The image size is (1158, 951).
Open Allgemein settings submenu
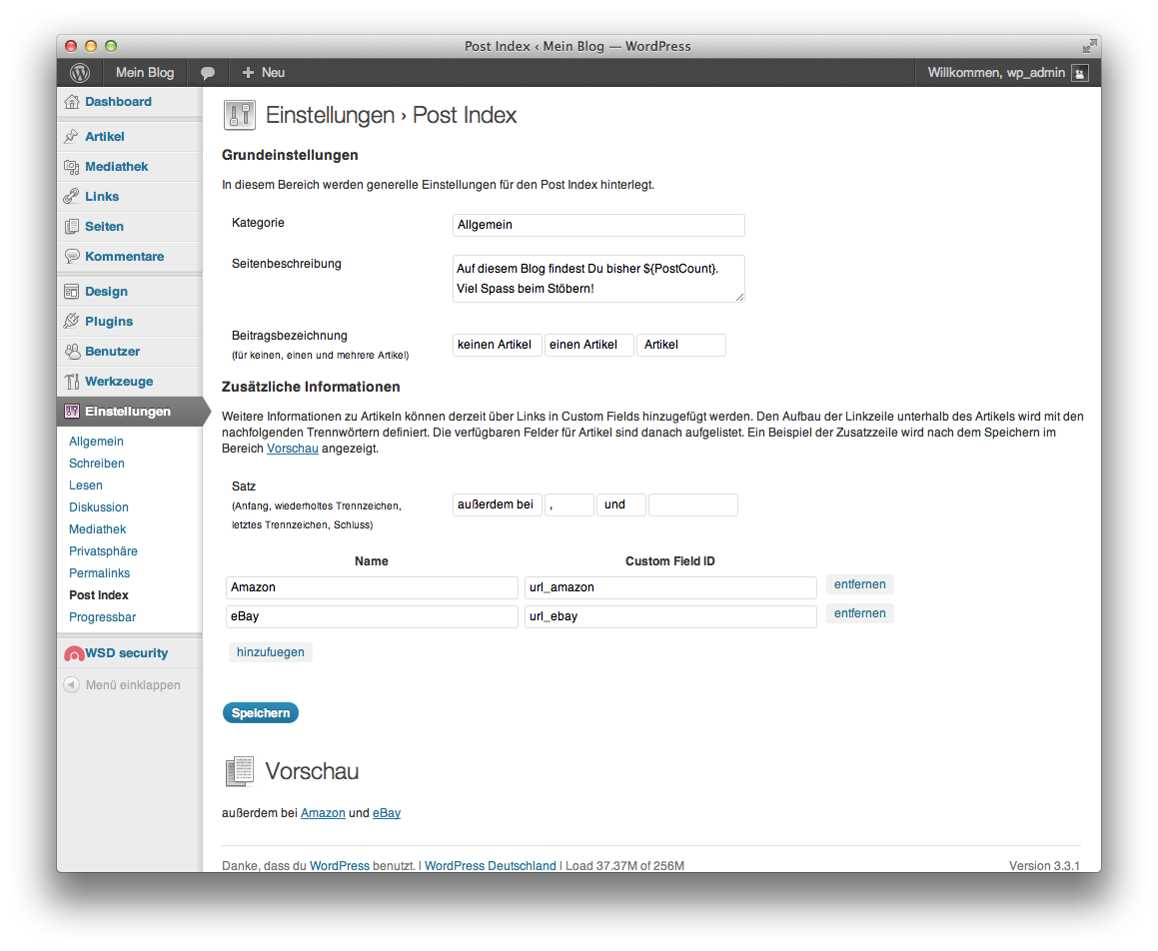pyautogui.click(x=96, y=442)
